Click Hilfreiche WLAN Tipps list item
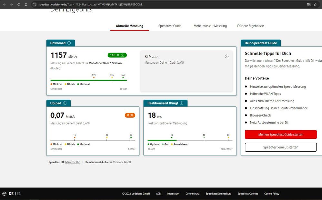Screen dimensions: 322x200 tap(265, 94)
